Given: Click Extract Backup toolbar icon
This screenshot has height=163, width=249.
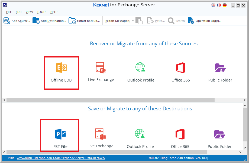Looking at the screenshot, I should (72, 21).
